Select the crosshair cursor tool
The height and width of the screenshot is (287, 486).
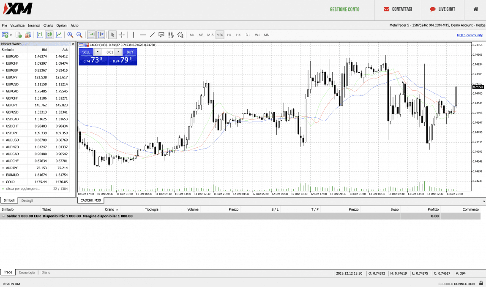[x=122, y=35]
